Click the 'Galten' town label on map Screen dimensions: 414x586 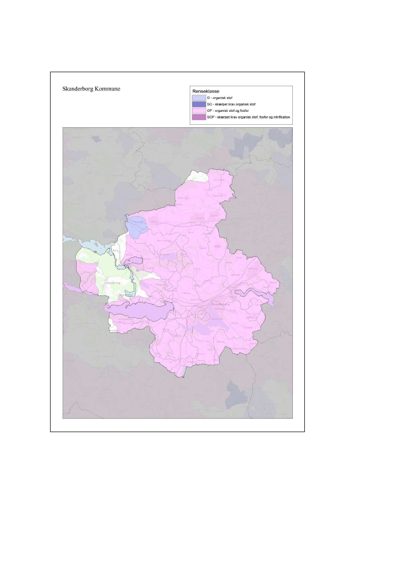pyautogui.click(x=200, y=218)
